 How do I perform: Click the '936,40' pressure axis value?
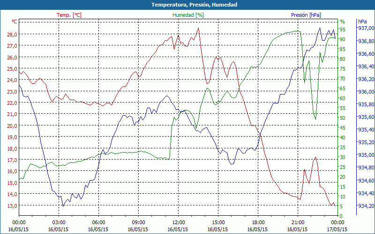click(366, 66)
